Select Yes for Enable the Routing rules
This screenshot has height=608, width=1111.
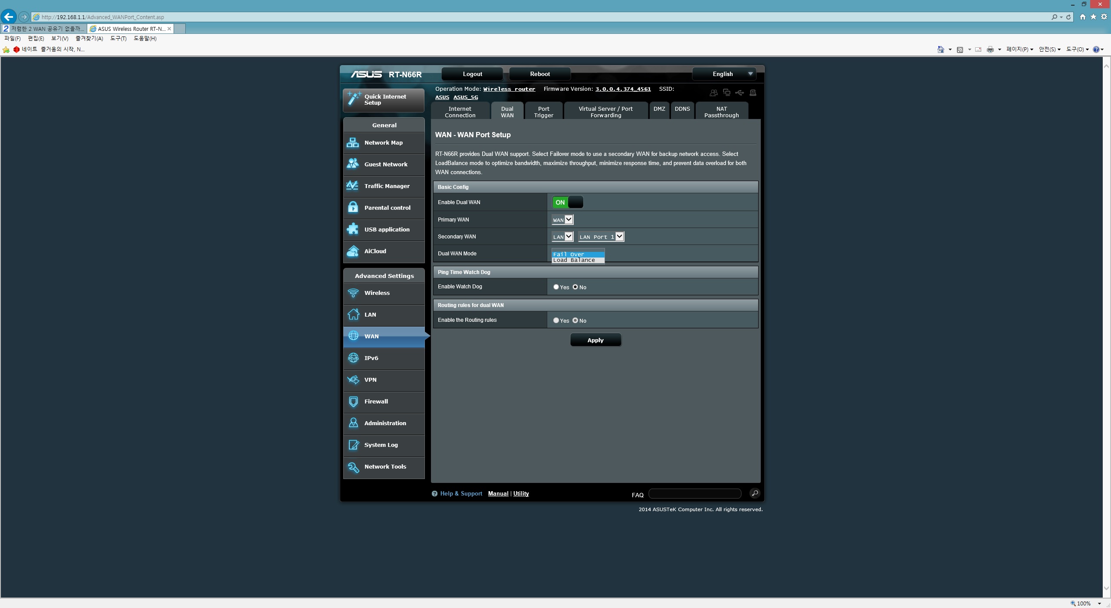coord(556,321)
